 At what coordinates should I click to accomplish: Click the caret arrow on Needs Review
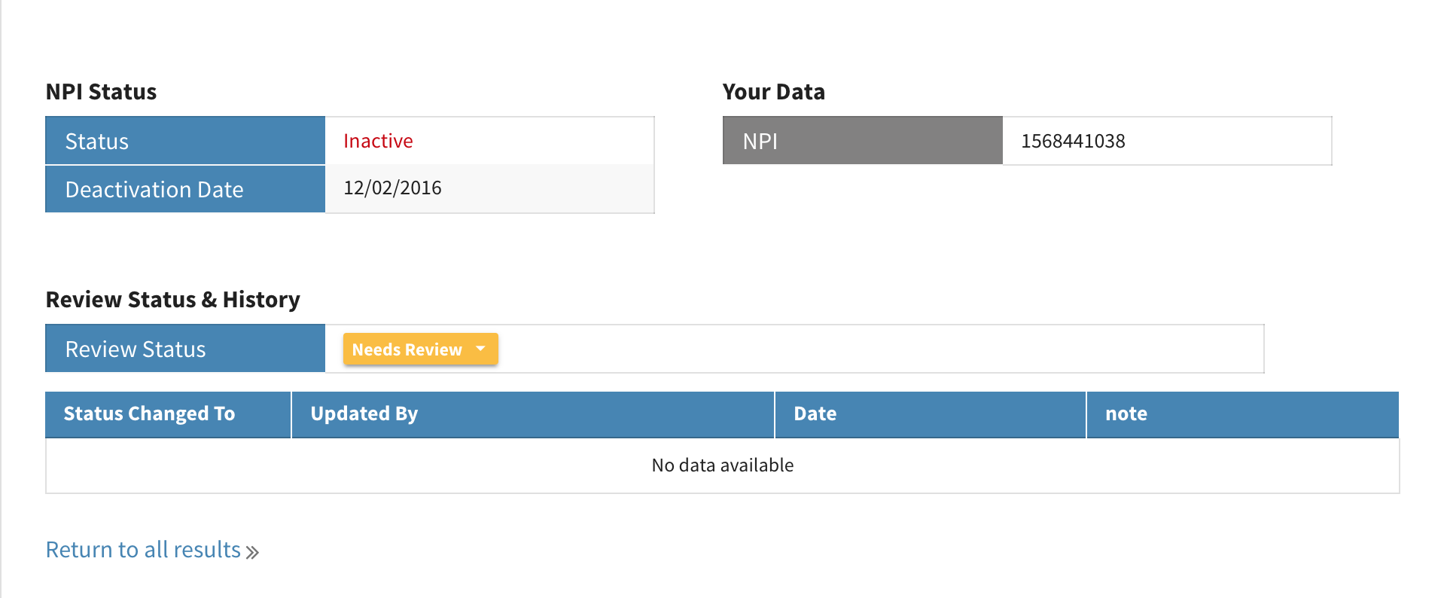(480, 349)
